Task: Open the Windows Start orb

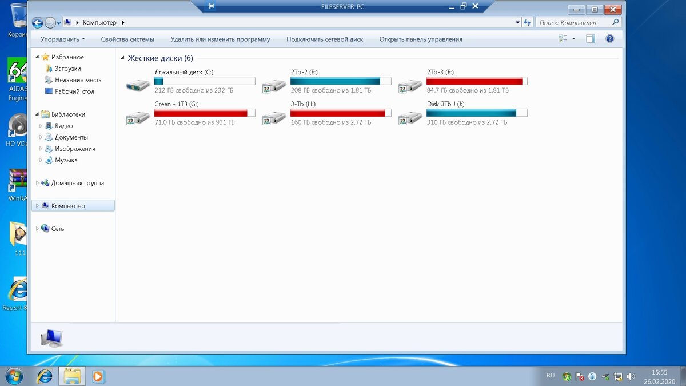Action: coord(13,376)
